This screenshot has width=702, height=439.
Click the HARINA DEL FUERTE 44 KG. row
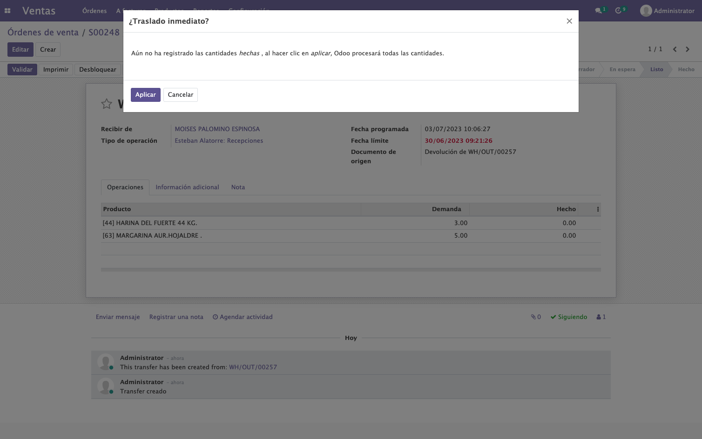[x=351, y=223]
